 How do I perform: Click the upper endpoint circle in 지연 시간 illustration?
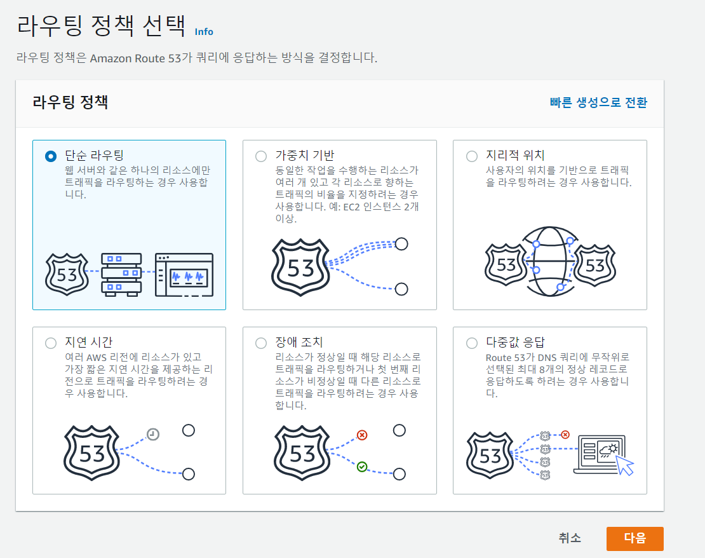tap(189, 430)
